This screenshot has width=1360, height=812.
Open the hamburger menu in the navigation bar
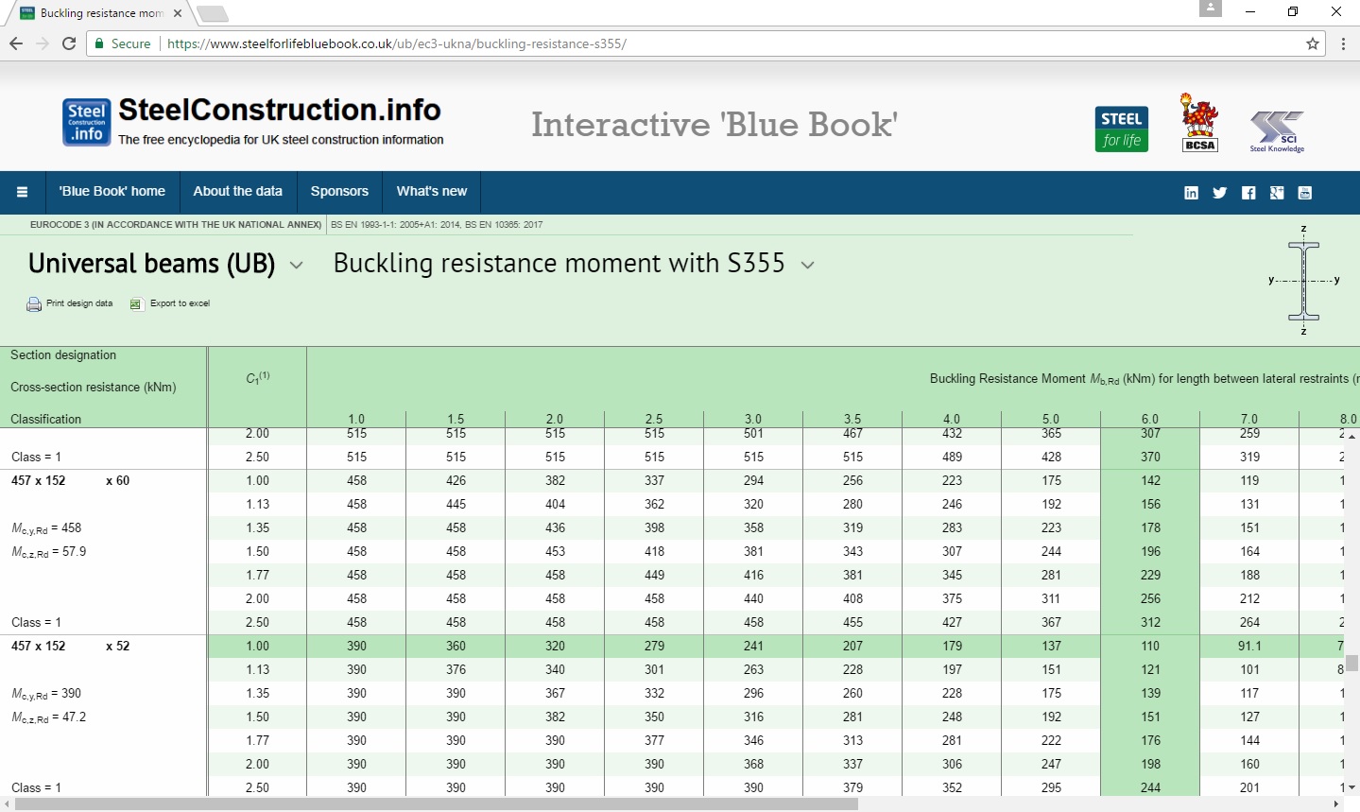coord(23,192)
